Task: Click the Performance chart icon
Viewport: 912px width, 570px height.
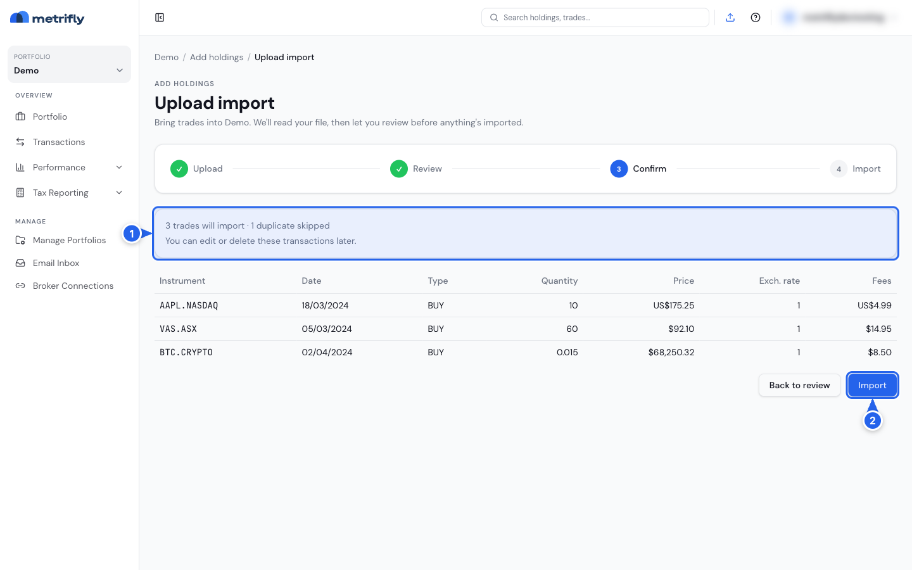Action: 20,167
